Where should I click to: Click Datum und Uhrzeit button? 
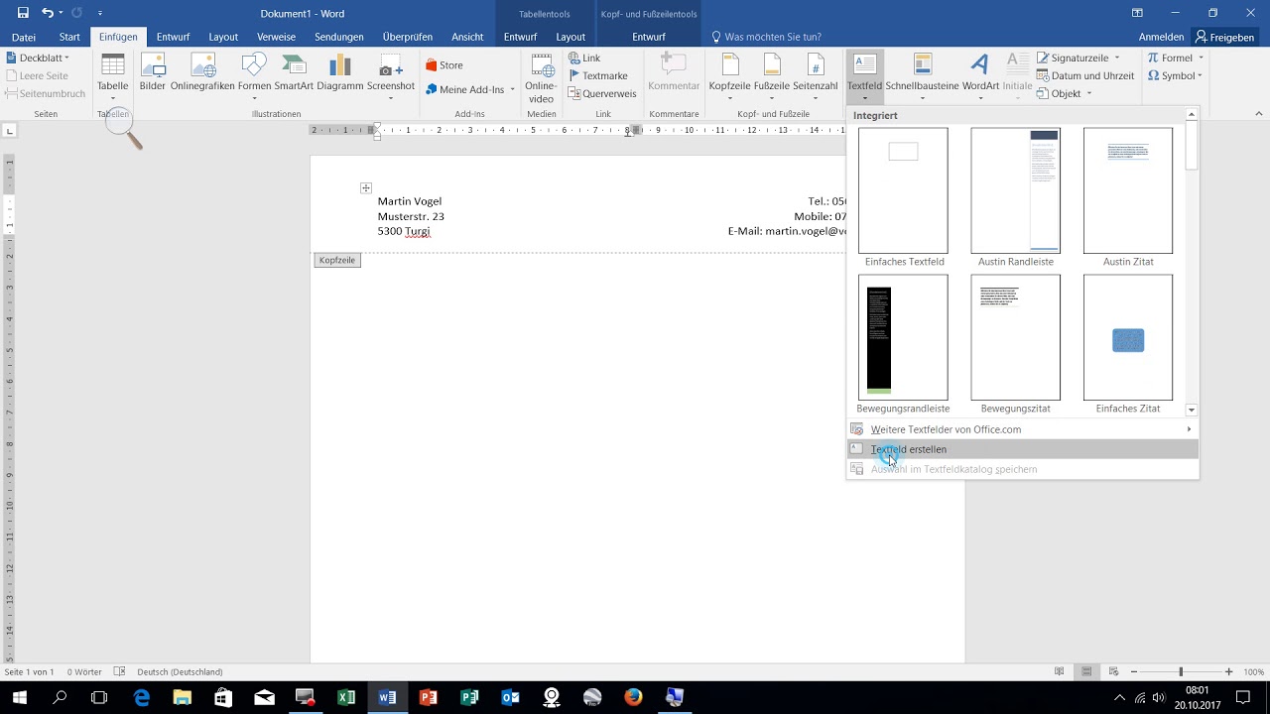coord(1084,75)
